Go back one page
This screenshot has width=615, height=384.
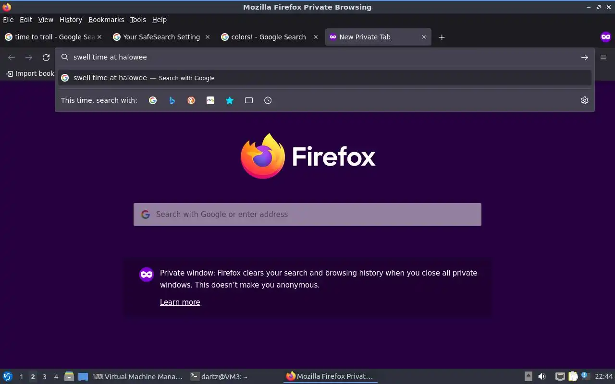point(12,58)
